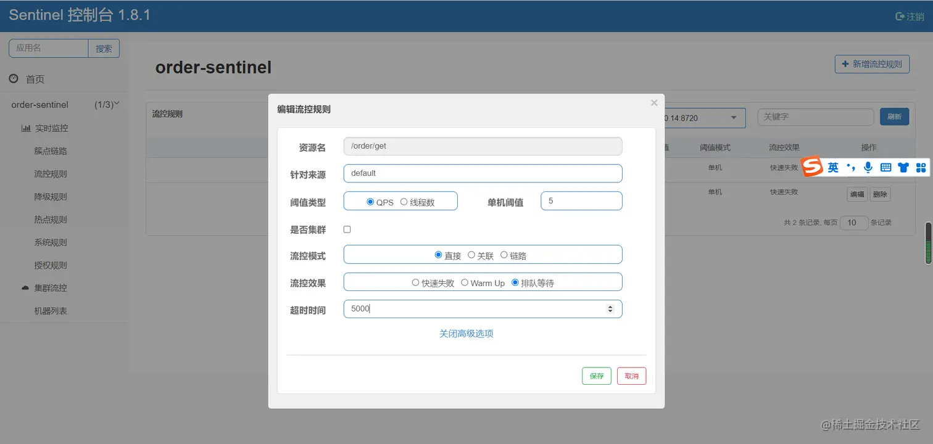Select the 线程数 threshold type radio
The width and height of the screenshot is (933, 444).
tap(404, 202)
